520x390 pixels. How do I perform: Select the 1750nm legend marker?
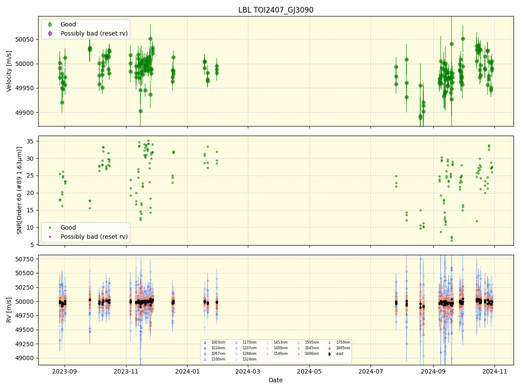[329, 342]
